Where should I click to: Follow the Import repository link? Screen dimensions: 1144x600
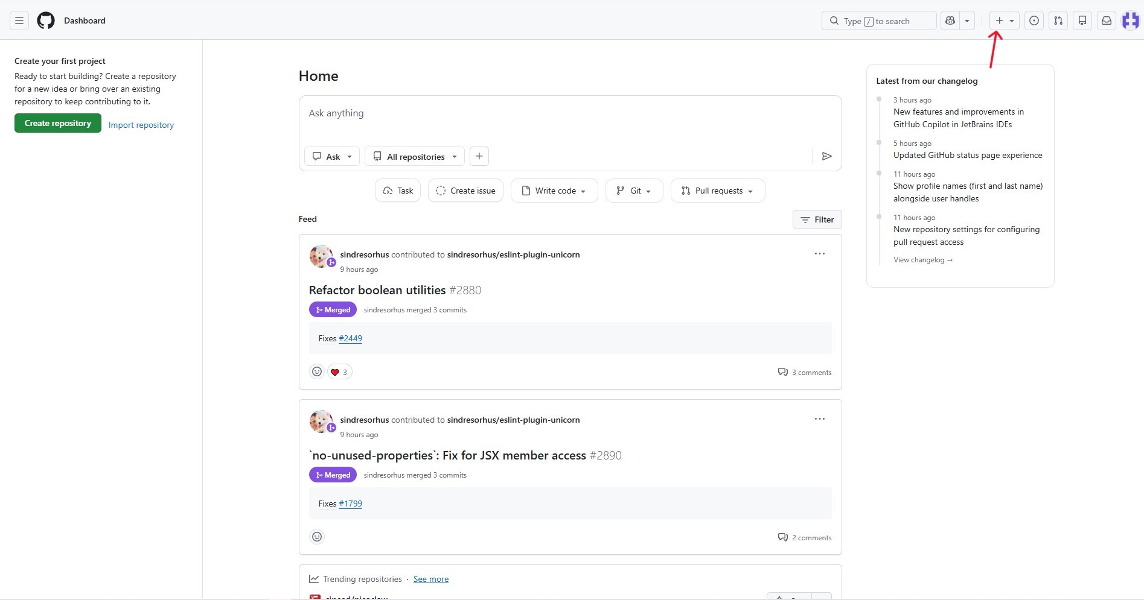141,125
